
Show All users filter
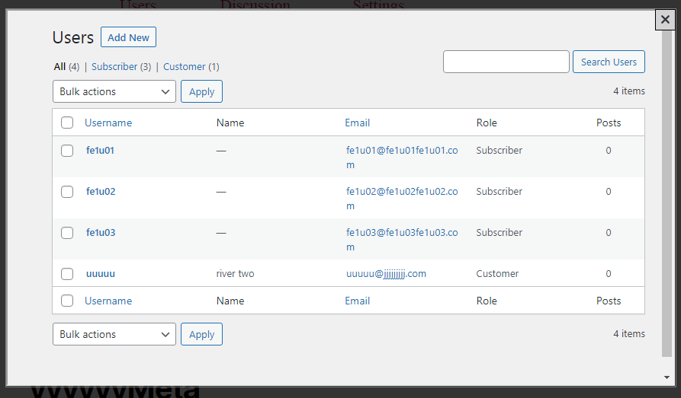pos(59,67)
